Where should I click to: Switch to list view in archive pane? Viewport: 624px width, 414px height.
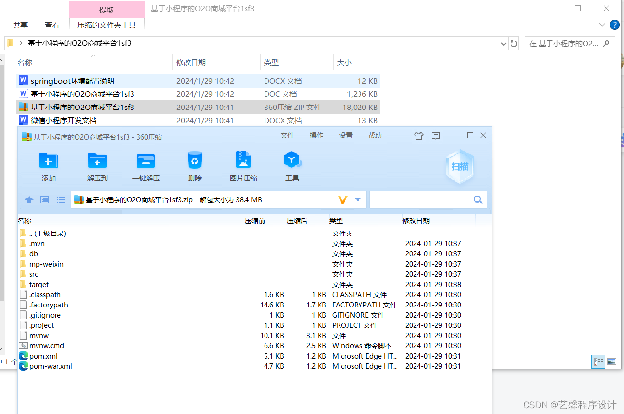click(x=60, y=199)
